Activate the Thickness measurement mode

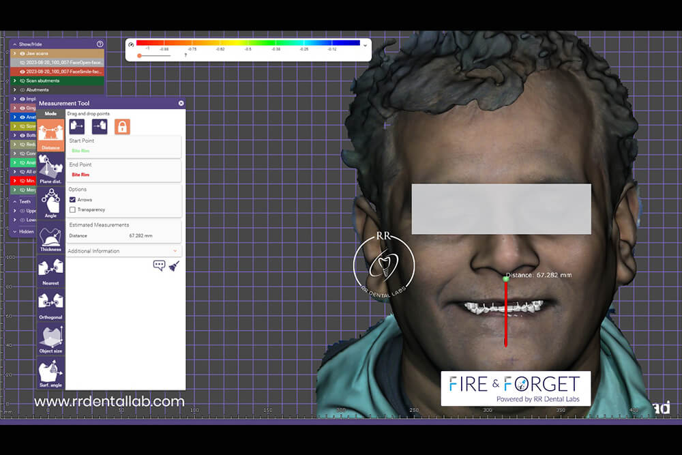click(50, 238)
